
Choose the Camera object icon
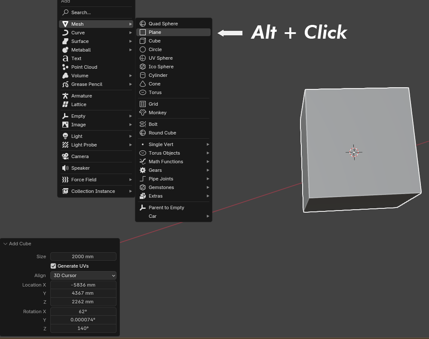tap(65, 156)
